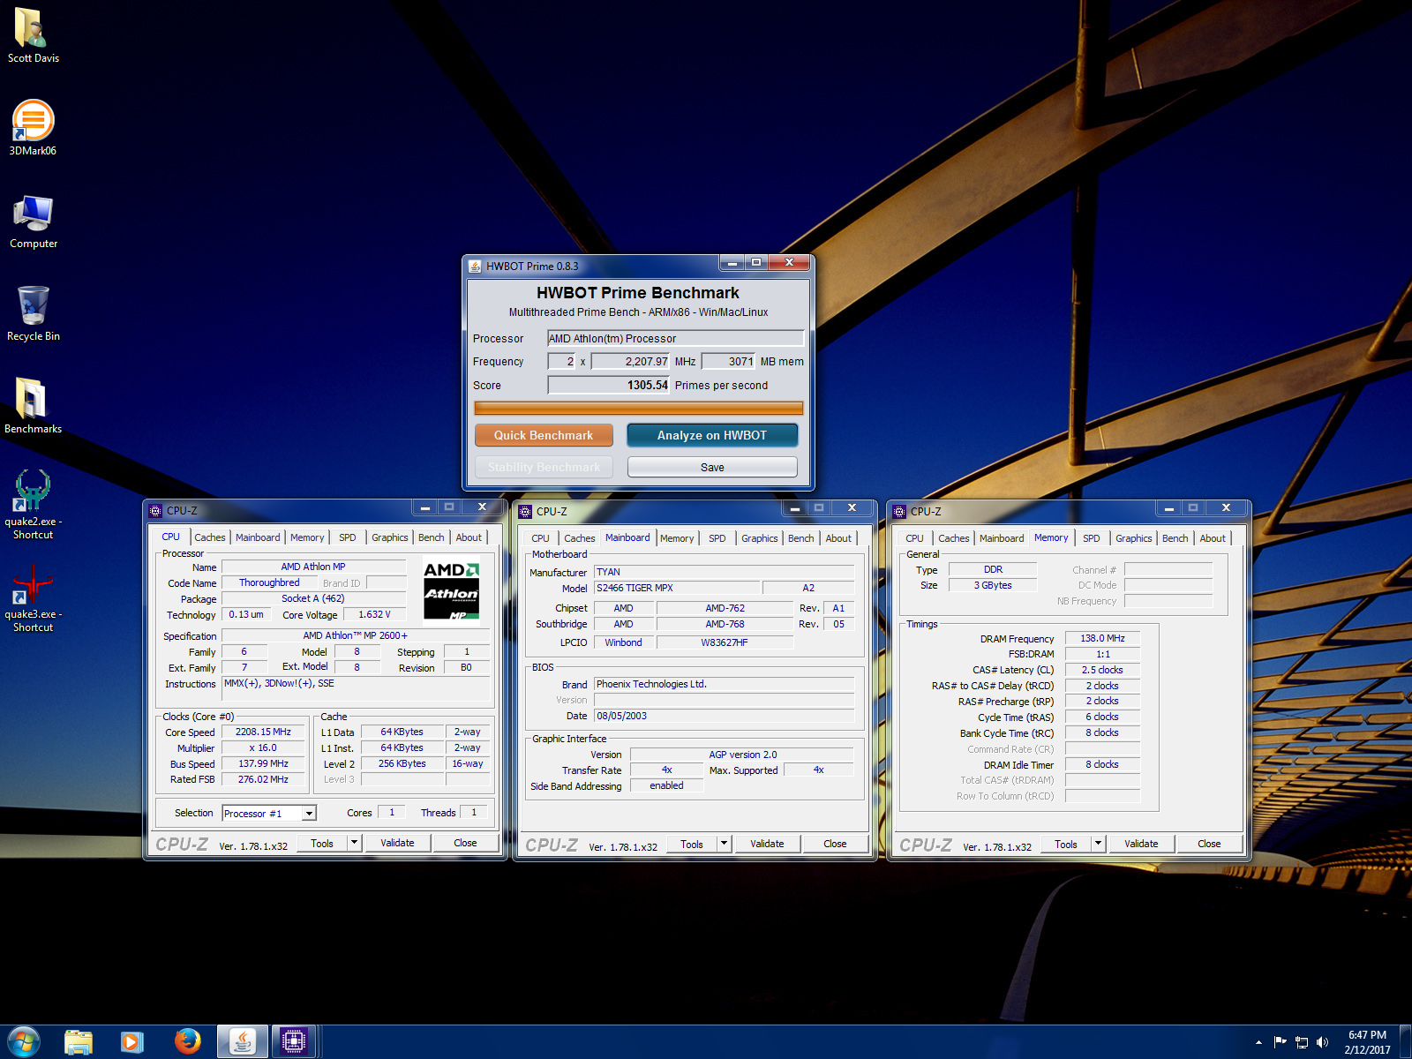Click the title bar icon of the CPU tab CPU-Z window
The height and width of the screenshot is (1059, 1412).
155,510
